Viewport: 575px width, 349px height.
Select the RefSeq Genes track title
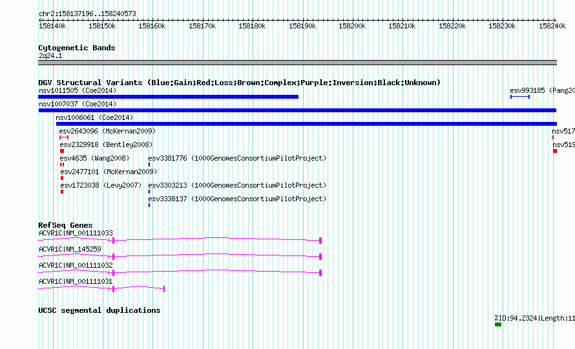65,225
